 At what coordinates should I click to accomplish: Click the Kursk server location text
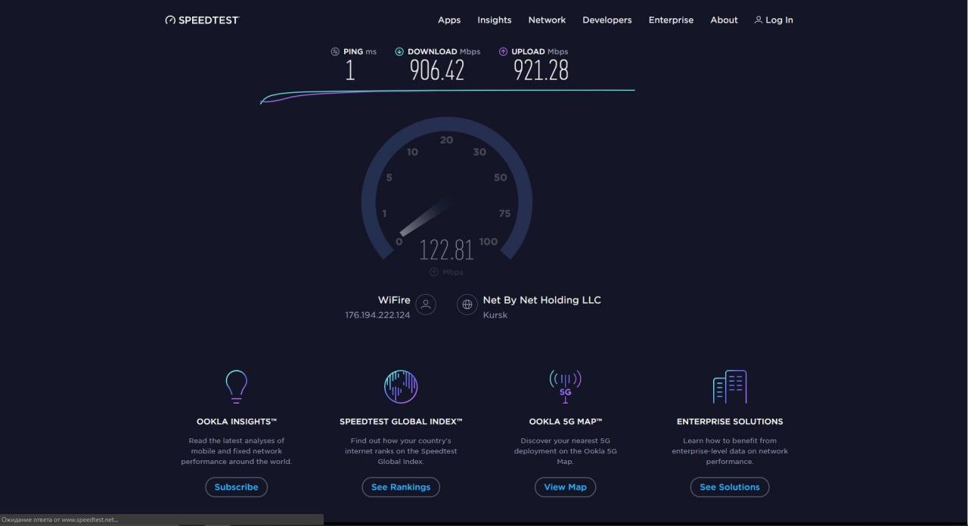coord(495,315)
